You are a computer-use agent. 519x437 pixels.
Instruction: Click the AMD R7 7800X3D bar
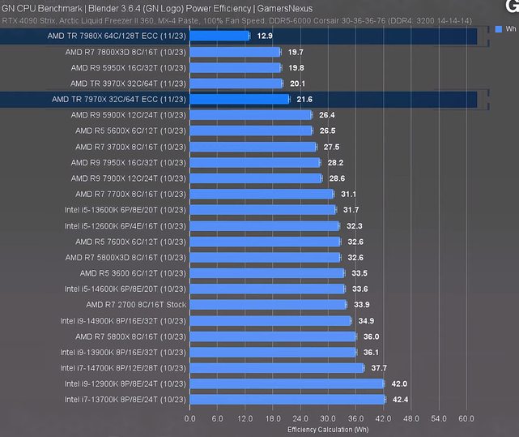[x=235, y=52]
